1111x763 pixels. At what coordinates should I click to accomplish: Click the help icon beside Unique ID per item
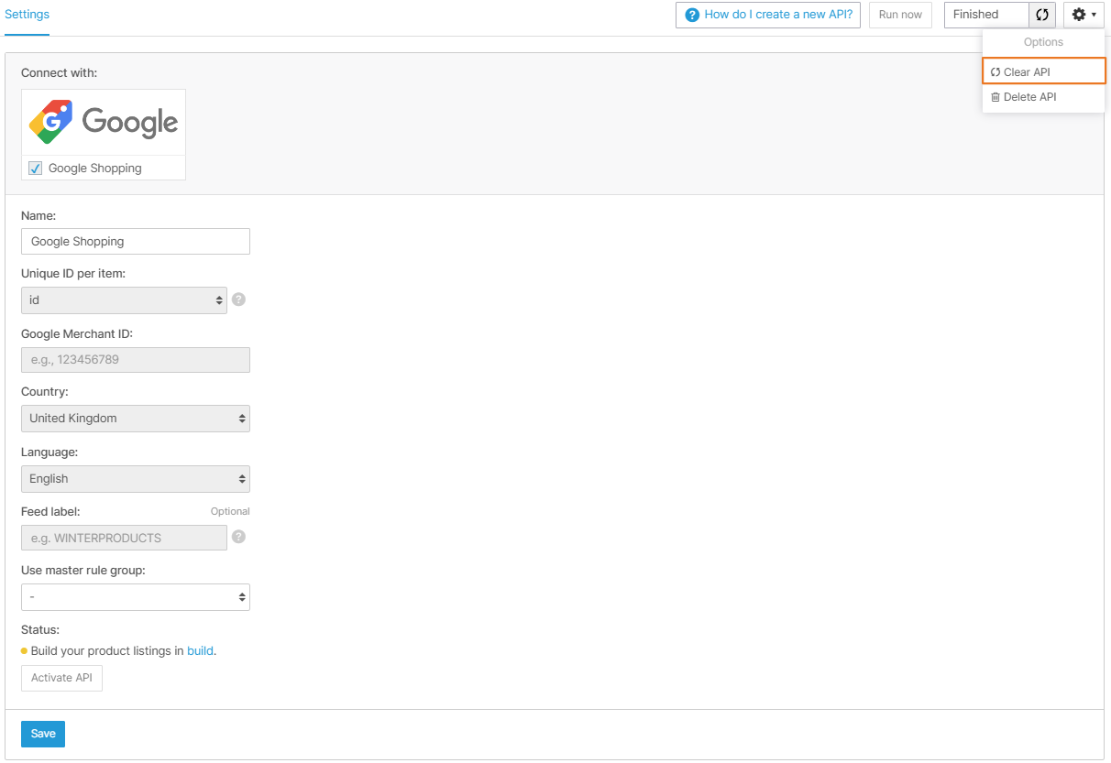[x=238, y=300]
